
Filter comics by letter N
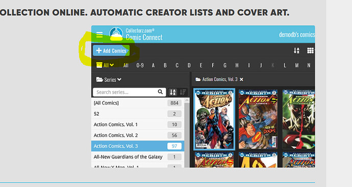[309, 65]
